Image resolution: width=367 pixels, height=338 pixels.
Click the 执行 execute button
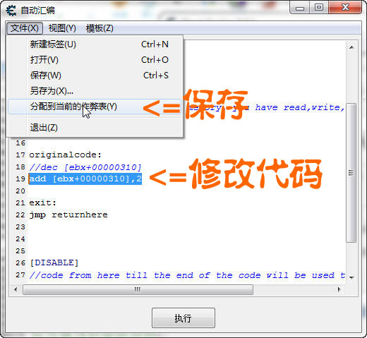183,318
